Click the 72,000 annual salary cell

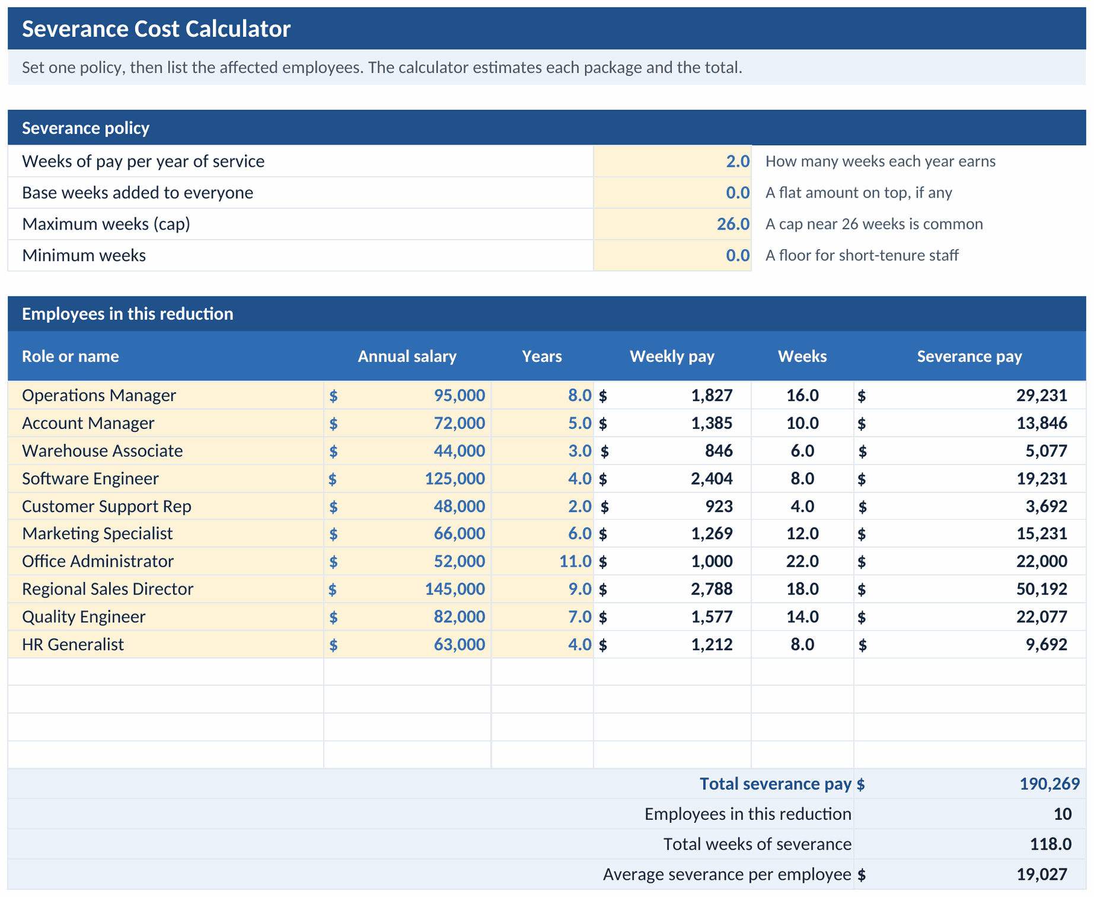(x=407, y=423)
